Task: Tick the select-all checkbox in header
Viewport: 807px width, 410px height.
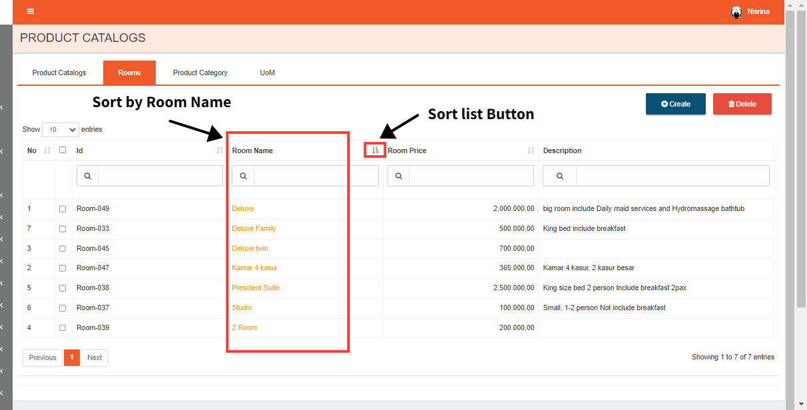Action: click(63, 150)
